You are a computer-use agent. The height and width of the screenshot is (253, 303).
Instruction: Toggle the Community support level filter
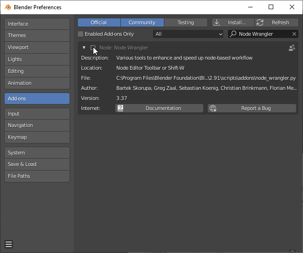pos(142,22)
